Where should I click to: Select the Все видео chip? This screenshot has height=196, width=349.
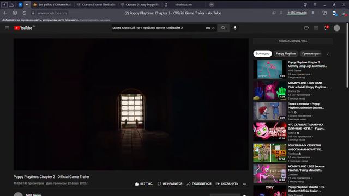pyautogui.click(x=262, y=53)
